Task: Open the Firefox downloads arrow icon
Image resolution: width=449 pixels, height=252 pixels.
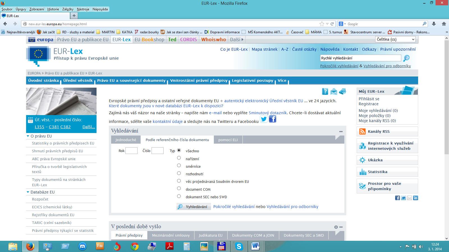Action: click(x=434, y=24)
